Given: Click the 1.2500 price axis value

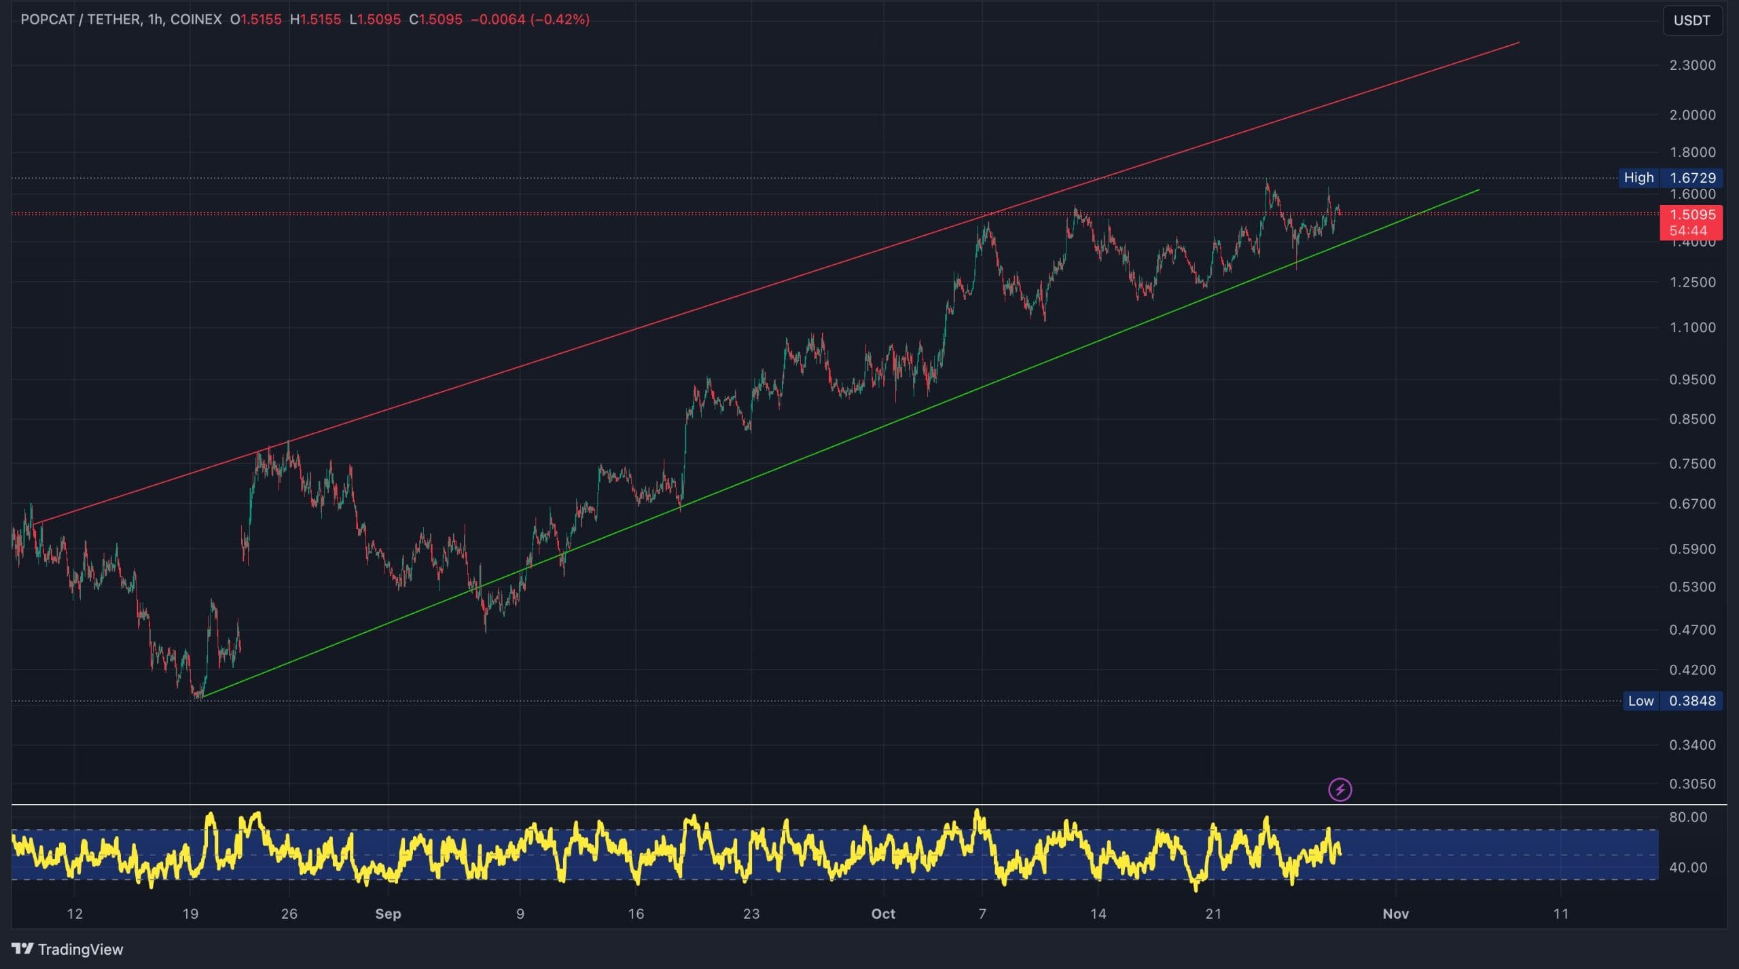Looking at the screenshot, I should (x=1692, y=282).
